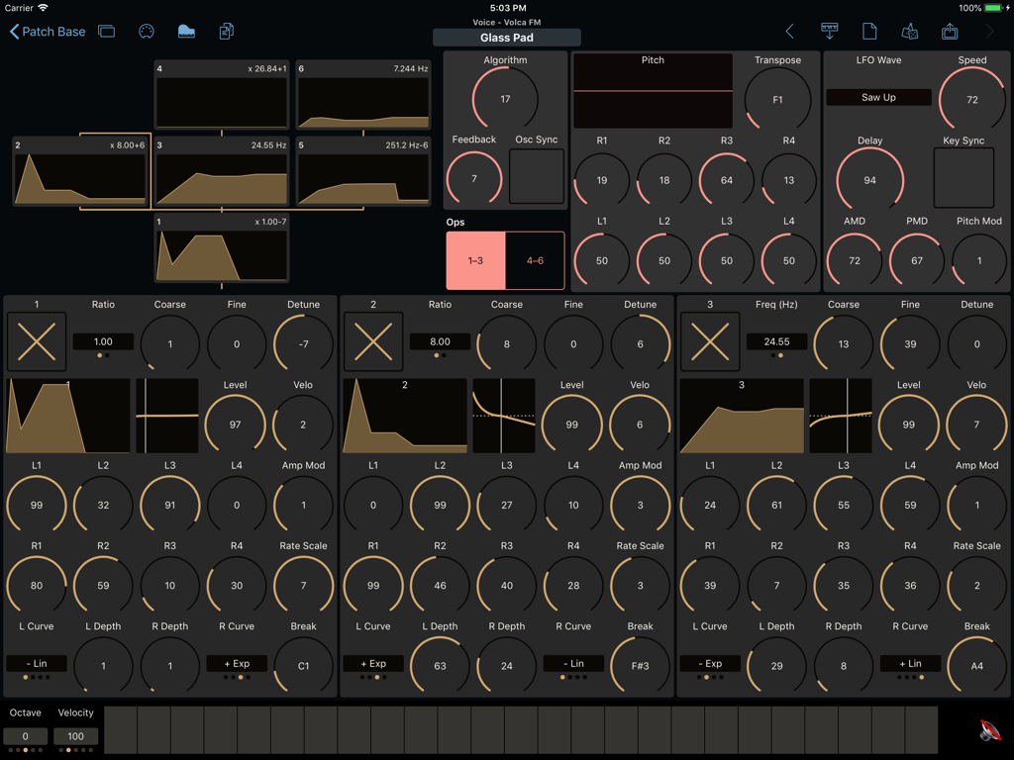
Task: Toggle the Key Sync pad
Action: click(x=963, y=176)
